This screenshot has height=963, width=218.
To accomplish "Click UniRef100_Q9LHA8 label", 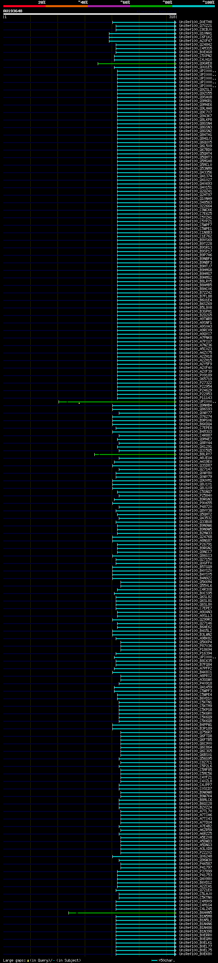I will tap(196, 108).
